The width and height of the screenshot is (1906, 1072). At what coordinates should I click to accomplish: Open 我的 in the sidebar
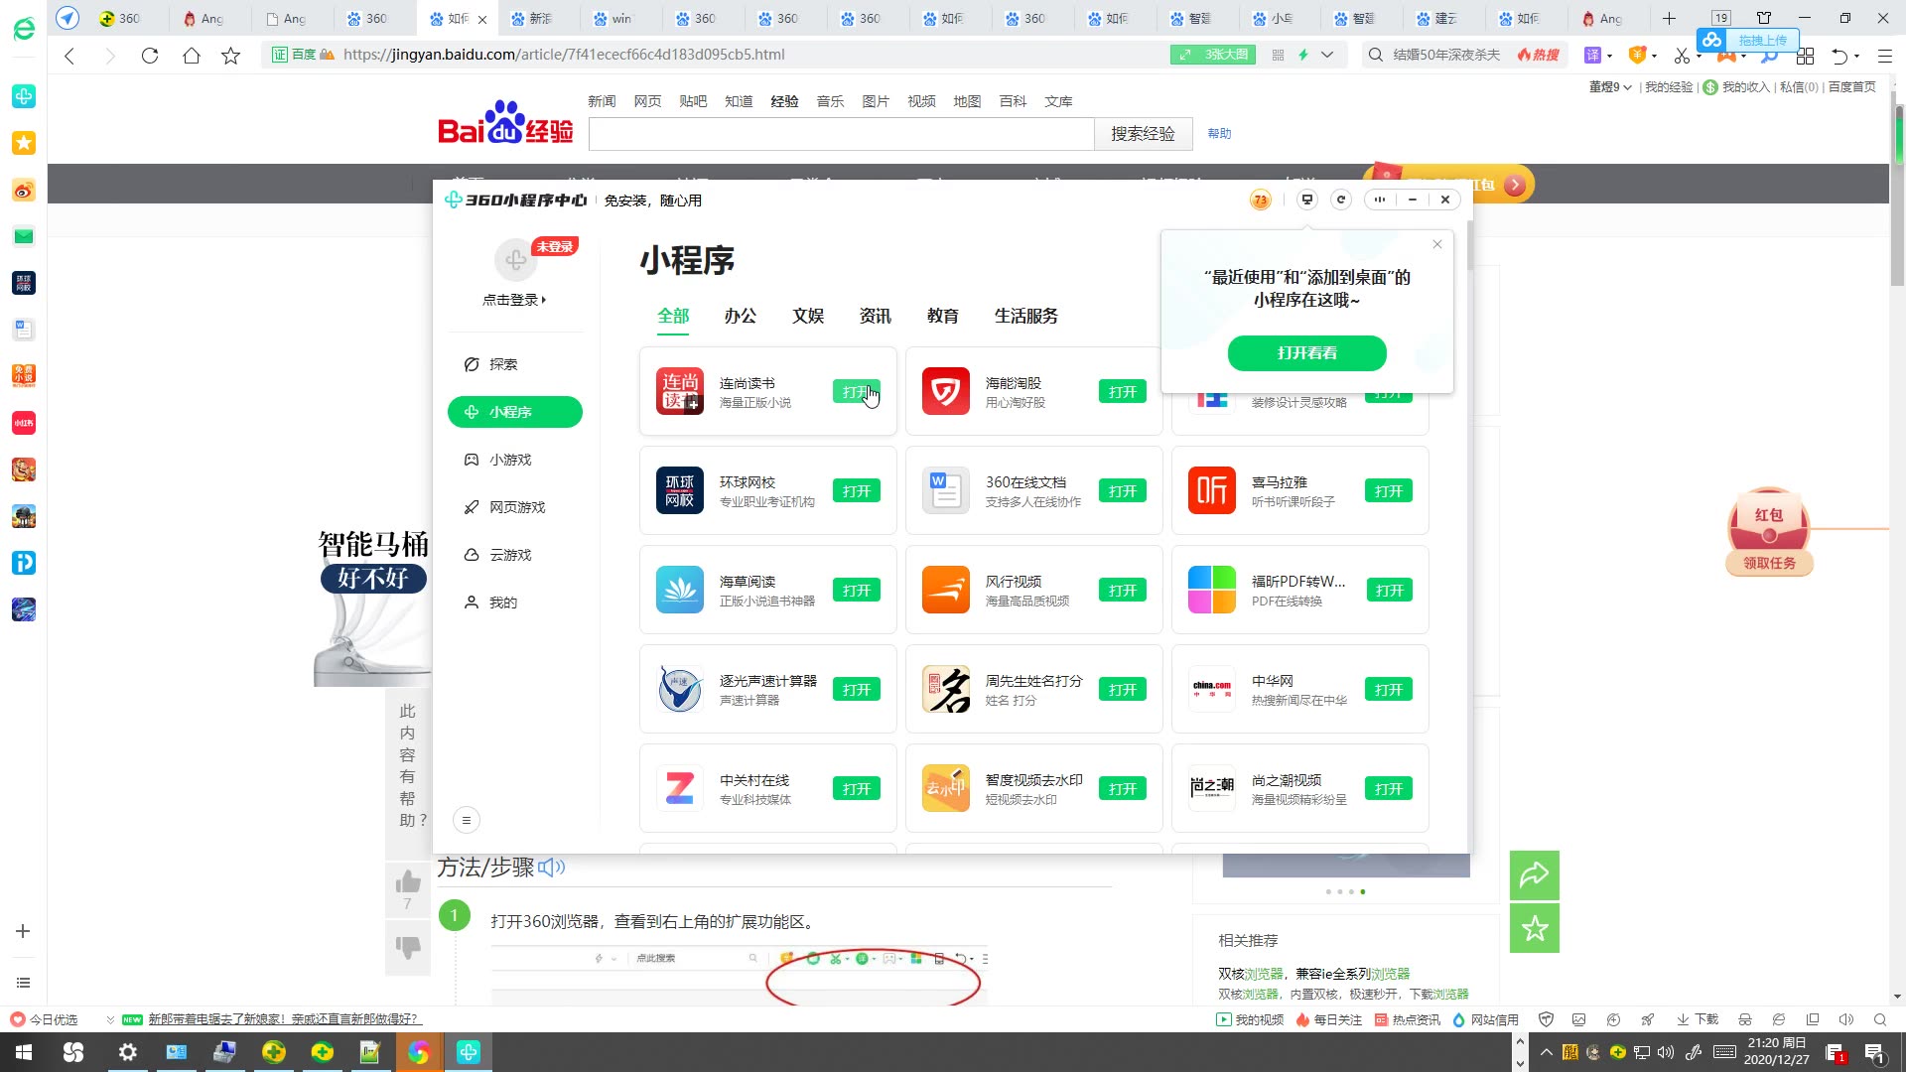tap(515, 603)
